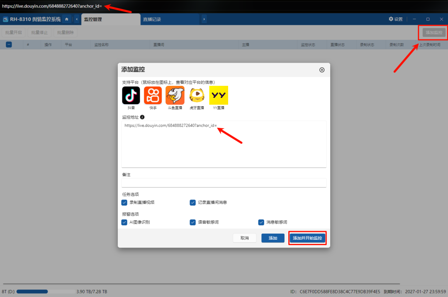Image resolution: width=448 pixels, height=297 pixels.
Task: Toggle 记录直播间消息 checkbox
Action: point(192,202)
